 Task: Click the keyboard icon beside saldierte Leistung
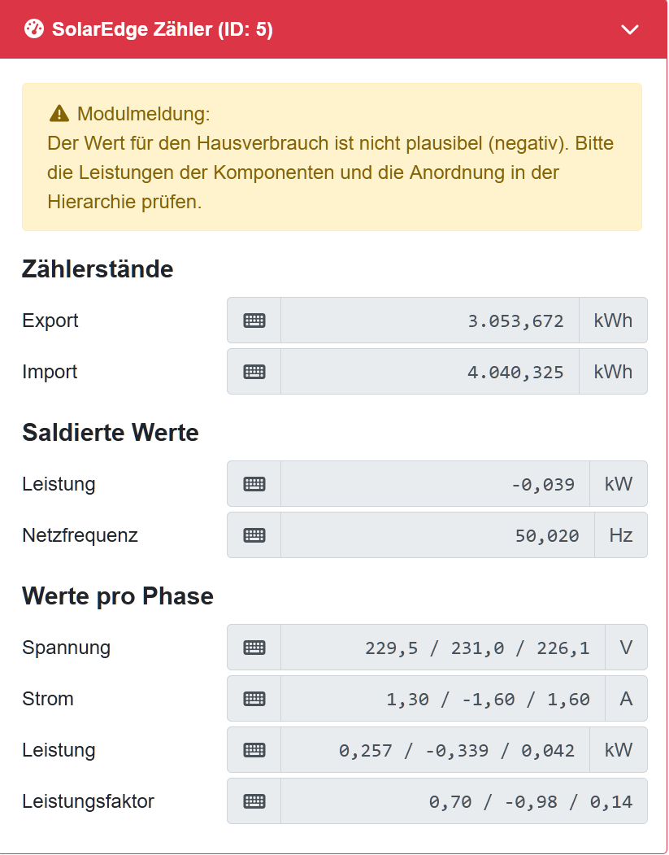[x=254, y=484]
